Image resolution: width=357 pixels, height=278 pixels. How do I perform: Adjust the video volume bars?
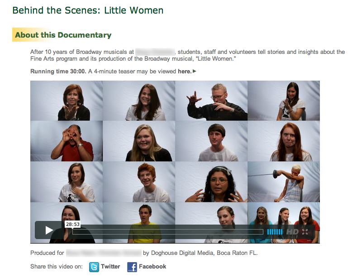click(x=275, y=232)
